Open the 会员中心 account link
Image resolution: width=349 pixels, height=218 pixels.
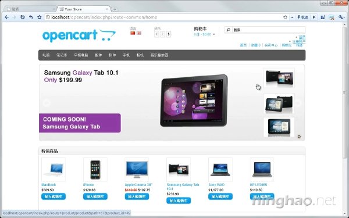click(271, 45)
